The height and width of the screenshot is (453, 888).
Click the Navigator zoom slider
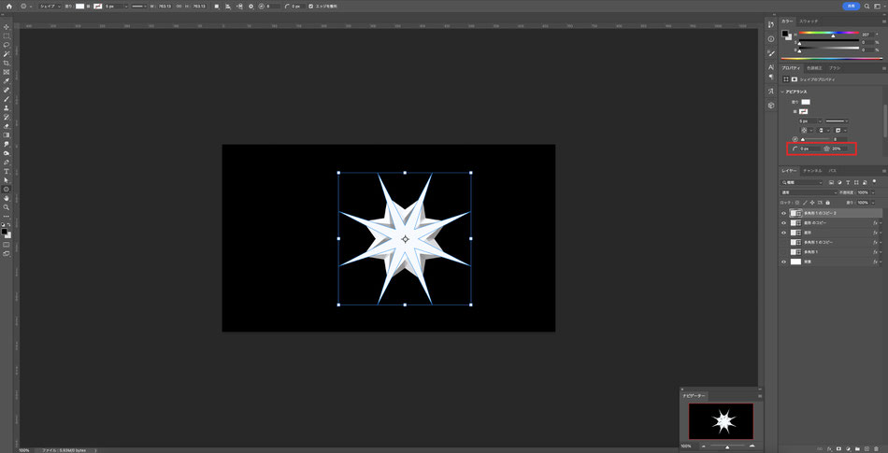[727, 446]
